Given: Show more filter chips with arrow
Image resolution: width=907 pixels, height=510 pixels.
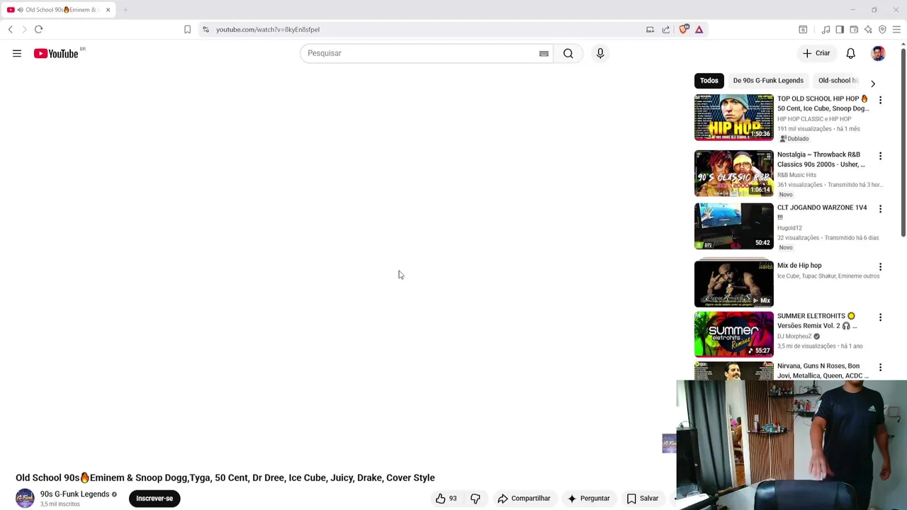Looking at the screenshot, I should (x=873, y=83).
